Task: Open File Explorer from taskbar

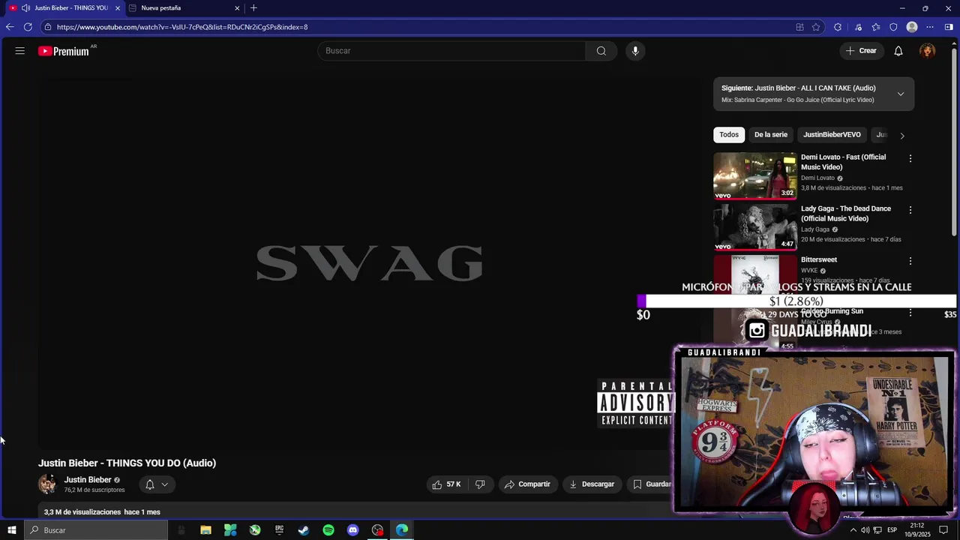Action: tap(205, 530)
